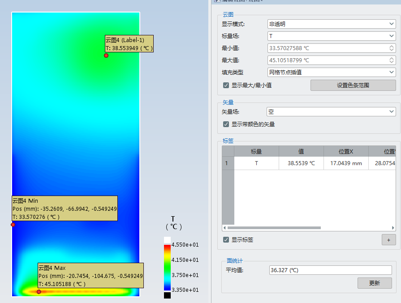Click the 云图4 Min annotation box
The width and height of the screenshot is (401, 303).
65,208
